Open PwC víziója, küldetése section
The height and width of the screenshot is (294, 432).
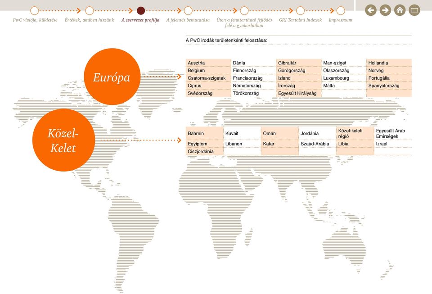tap(35, 20)
